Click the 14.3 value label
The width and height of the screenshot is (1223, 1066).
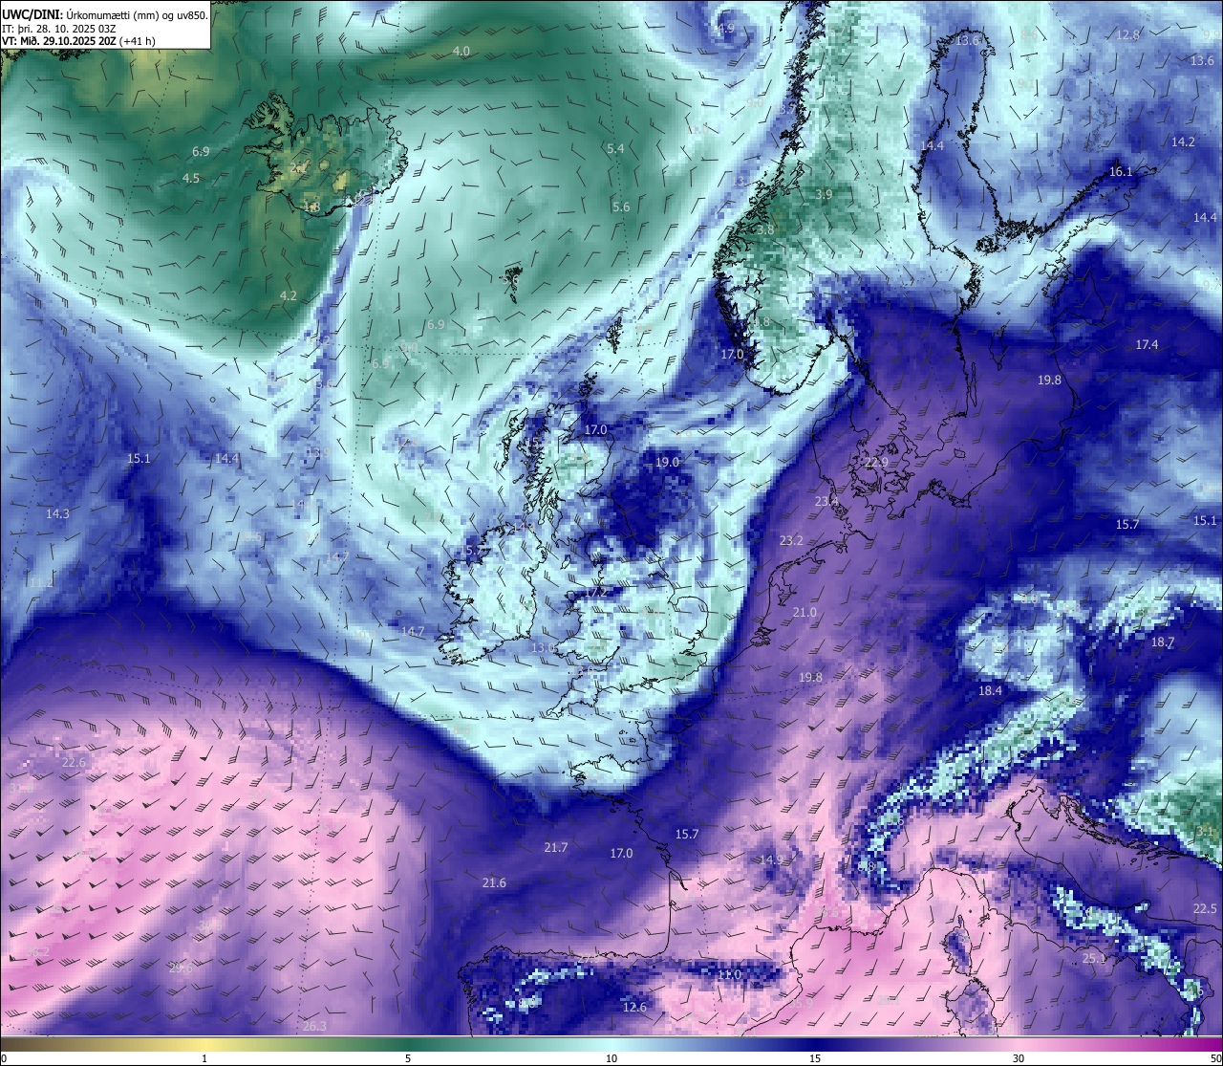[x=57, y=514]
